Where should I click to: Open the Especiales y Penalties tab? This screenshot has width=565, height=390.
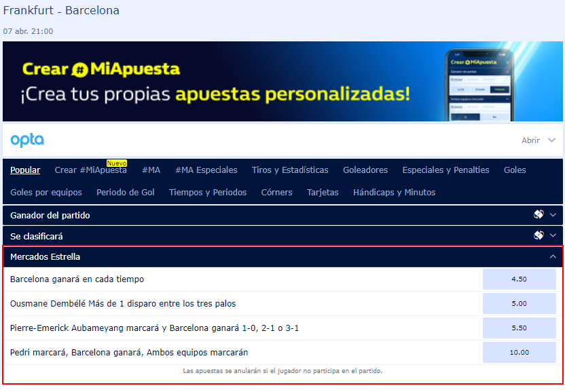coord(445,170)
